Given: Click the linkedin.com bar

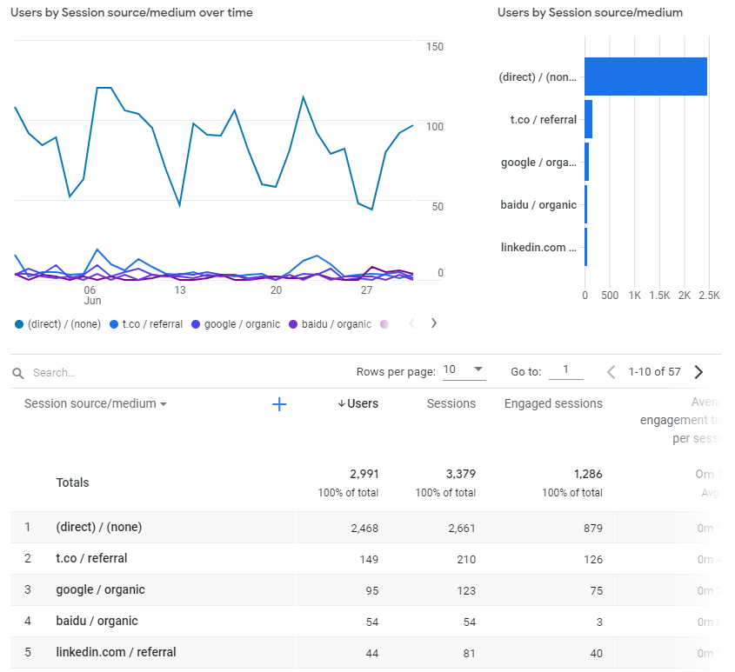Looking at the screenshot, I should (585, 247).
